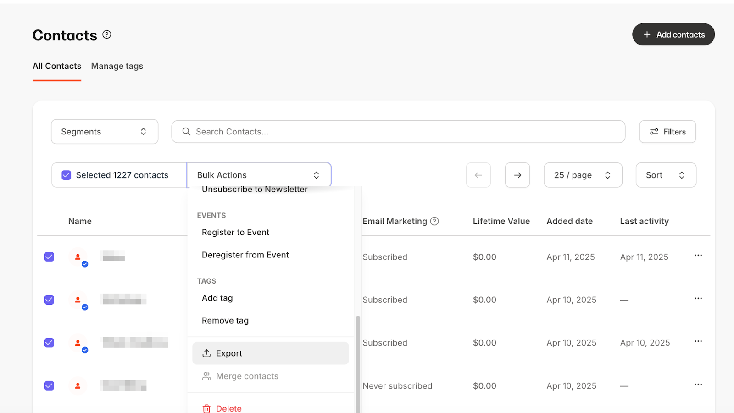Screen dimensions: 734x413
Task: Focus the Search Contacts field
Action: tap(398, 132)
